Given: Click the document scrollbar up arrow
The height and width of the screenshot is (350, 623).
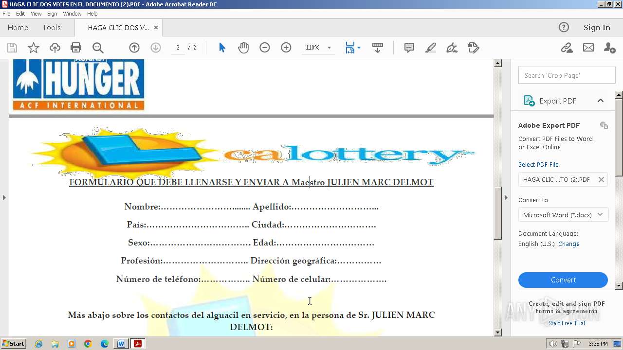Looking at the screenshot, I should (498, 63).
